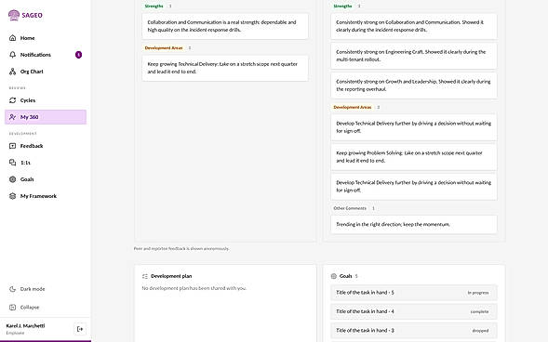Click the Sageo logo icon
The height and width of the screenshot is (342, 548).
click(14, 15)
